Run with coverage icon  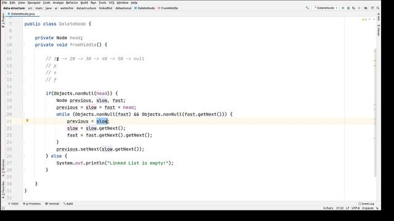(x=353, y=8)
